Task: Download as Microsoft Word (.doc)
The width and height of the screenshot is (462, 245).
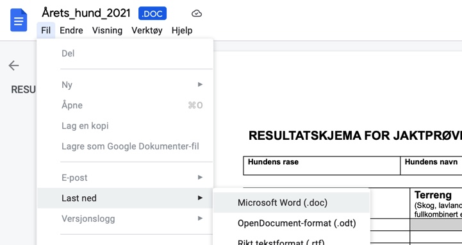Action: tap(291, 203)
